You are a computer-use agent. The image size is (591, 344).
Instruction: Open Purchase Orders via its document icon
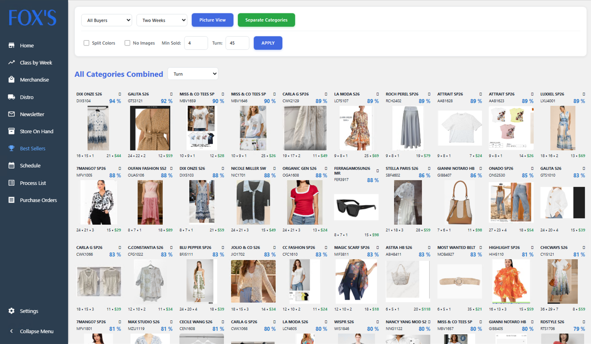pos(12,200)
